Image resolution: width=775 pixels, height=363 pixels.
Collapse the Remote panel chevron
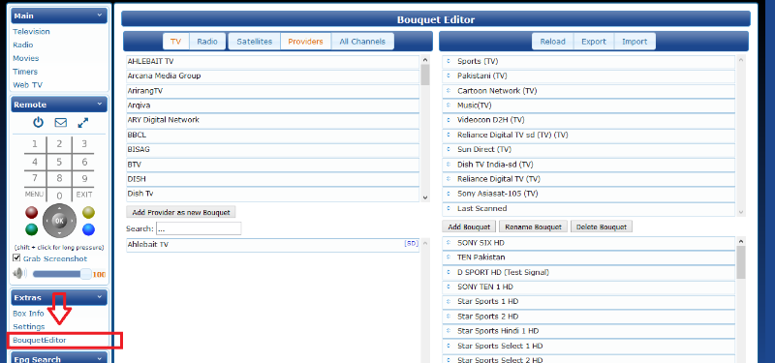[x=100, y=105]
